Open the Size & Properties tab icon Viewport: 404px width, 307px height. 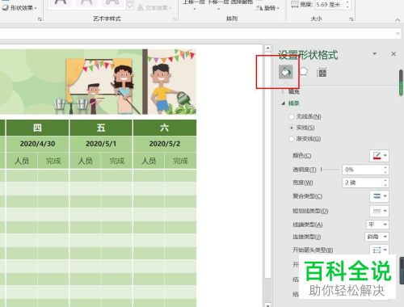click(322, 72)
